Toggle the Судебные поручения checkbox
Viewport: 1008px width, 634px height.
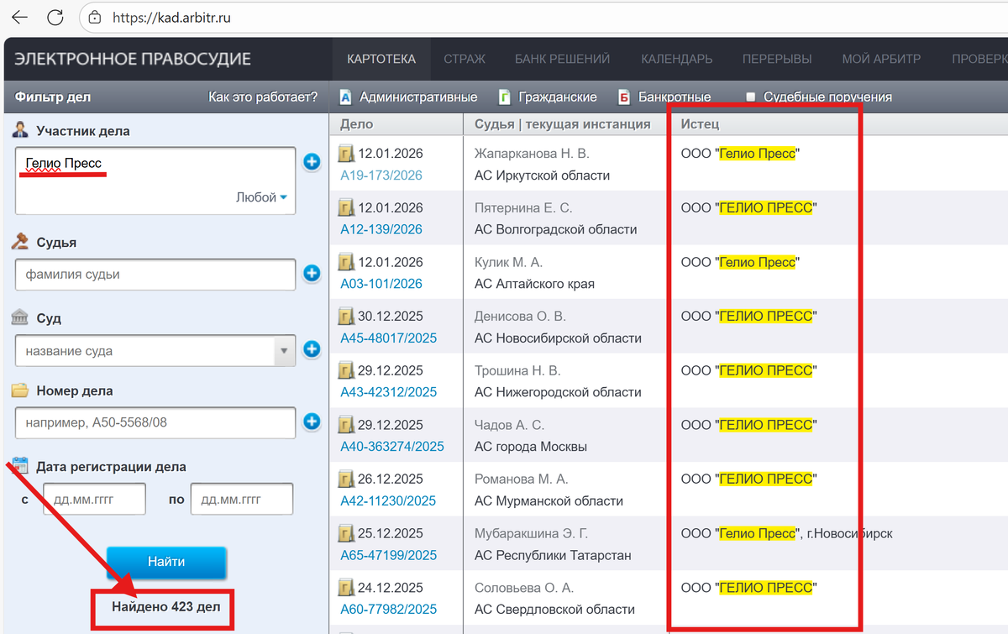pos(751,97)
